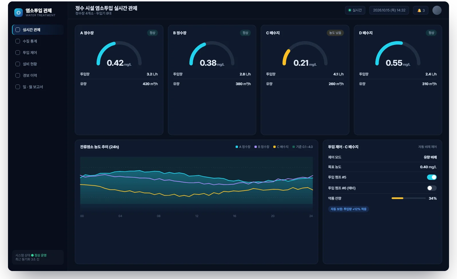This screenshot has height=279, width=457.
Task: Toggle A 정수장 series in chart legend
Action: click(x=243, y=147)
